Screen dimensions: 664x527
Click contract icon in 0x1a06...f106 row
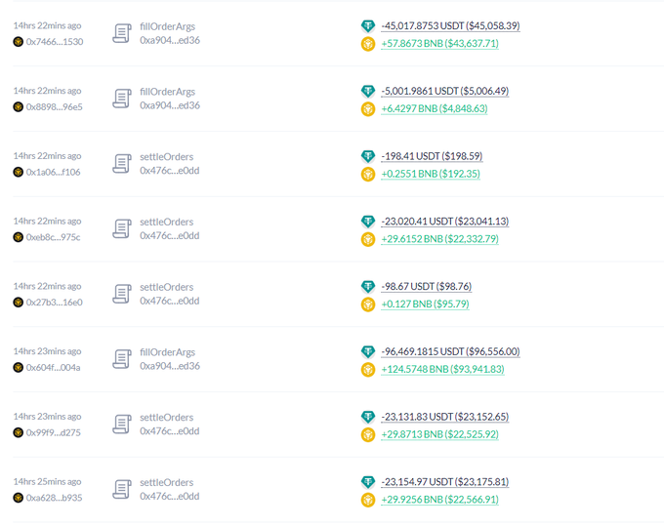pos(122,164)
